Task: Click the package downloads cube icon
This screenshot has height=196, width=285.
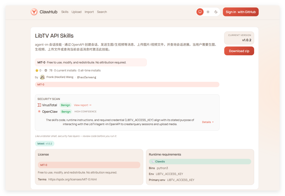Action: (x=46, y=71)
